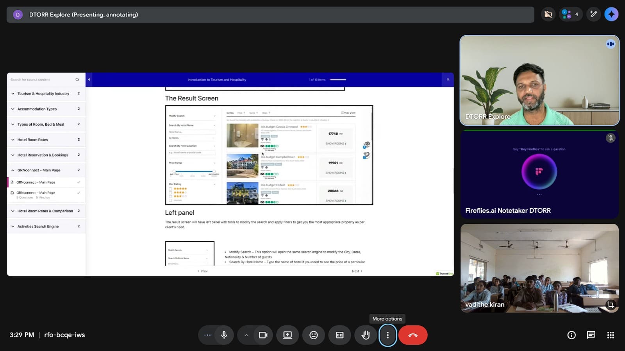This screenshot has height=351, width=625.
Task: Expand the Activities Search Engine section
Action: pos(38,226)
